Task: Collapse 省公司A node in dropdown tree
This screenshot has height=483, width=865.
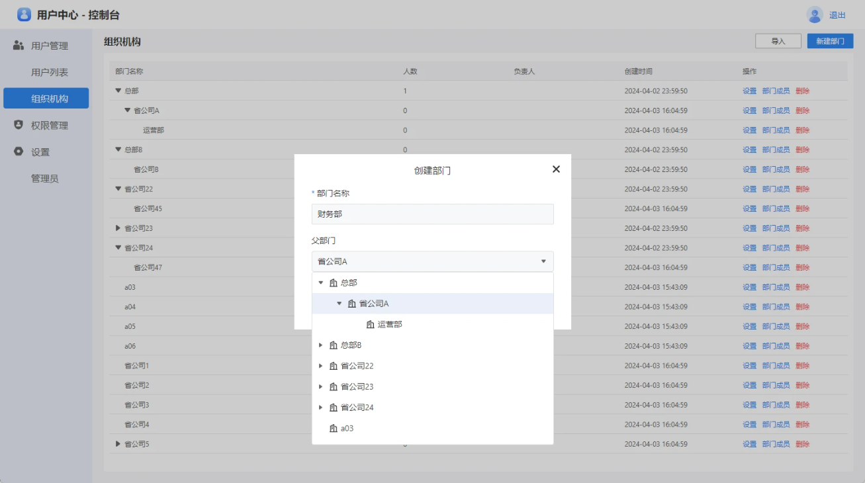Action: [340, 304]
